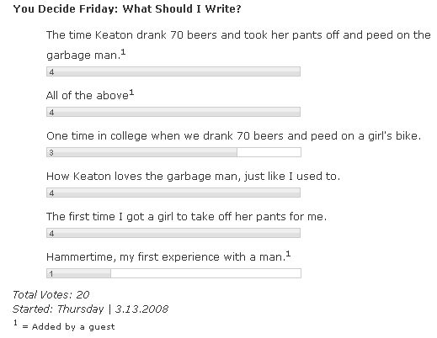Select the Hammertime option
This screenshot has height=338, width=437.
tap(168, 256)
